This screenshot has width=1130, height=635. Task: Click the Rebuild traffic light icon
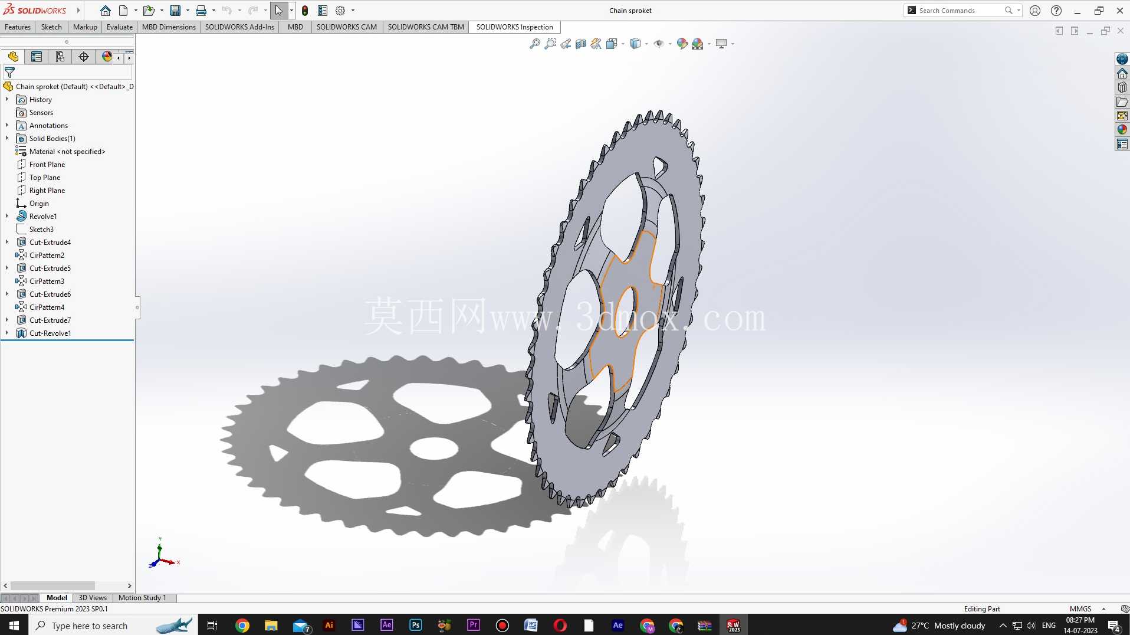click(x=305, y=11)
